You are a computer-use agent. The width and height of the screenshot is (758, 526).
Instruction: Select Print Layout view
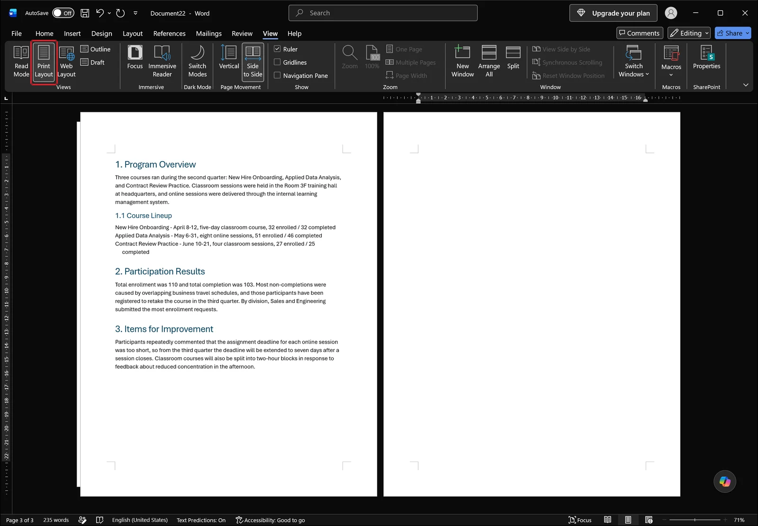pyautogui.click(x=44, y=62)
